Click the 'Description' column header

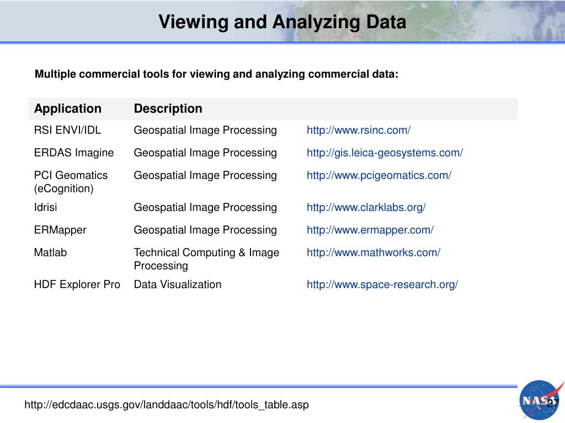(168, 109)
